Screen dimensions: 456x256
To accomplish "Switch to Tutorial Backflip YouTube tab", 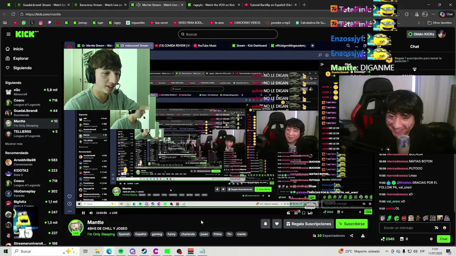I will 271,5.
